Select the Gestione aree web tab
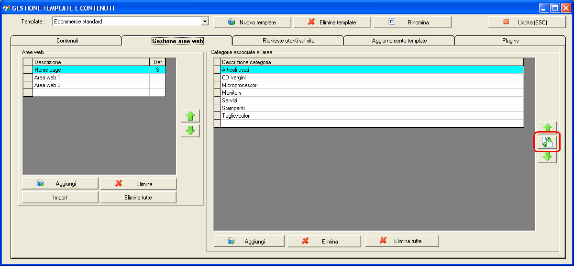This screenshot has height=266, width=574. [177, 41]
